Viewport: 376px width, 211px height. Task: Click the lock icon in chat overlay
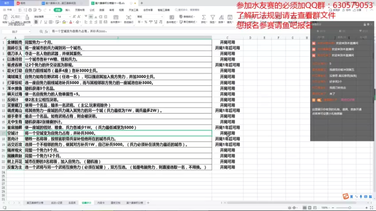coord(365,24)
